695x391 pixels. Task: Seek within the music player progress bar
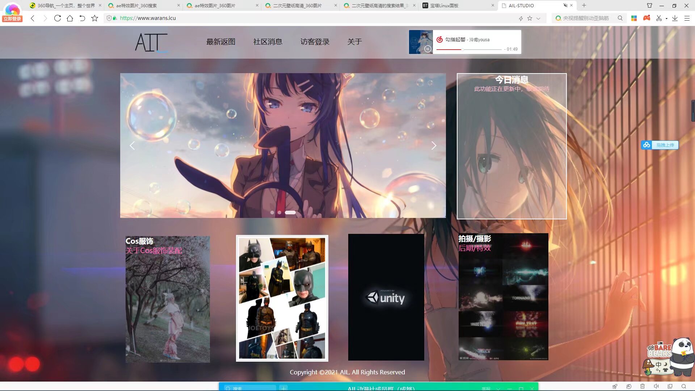click(469, 49)
